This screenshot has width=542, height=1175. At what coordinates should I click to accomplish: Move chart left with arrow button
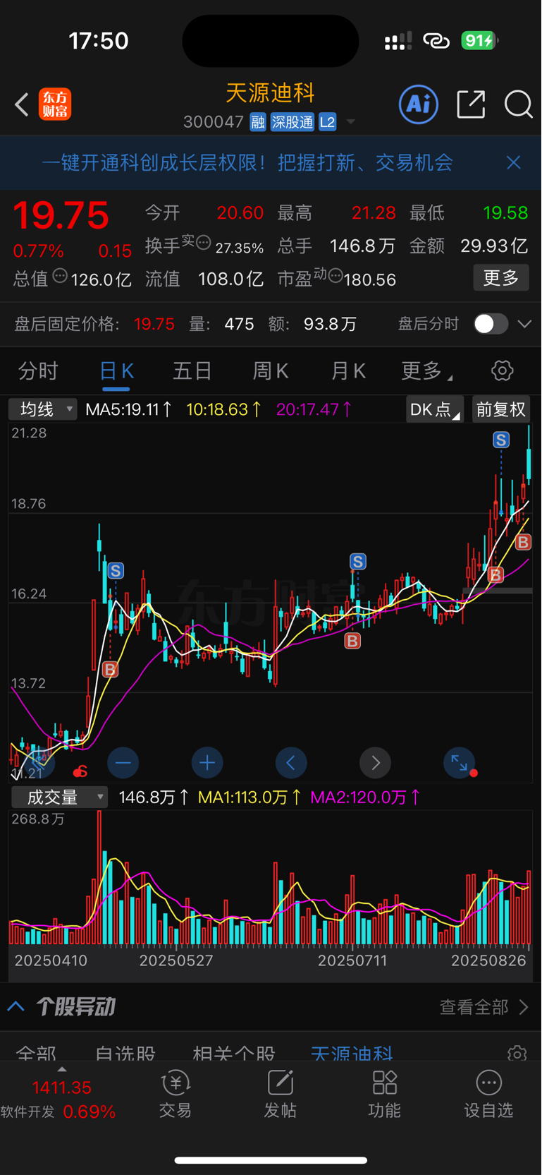291,763
